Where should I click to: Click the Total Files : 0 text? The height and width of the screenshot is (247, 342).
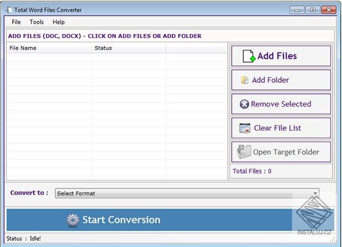click(x=252, y=171)
